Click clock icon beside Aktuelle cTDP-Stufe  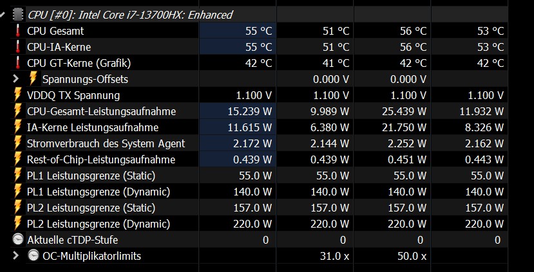[18, 239]
